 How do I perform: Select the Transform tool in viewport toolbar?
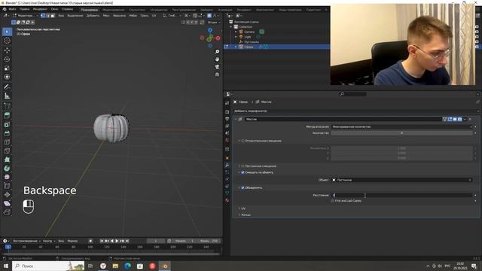pos(7,77)
